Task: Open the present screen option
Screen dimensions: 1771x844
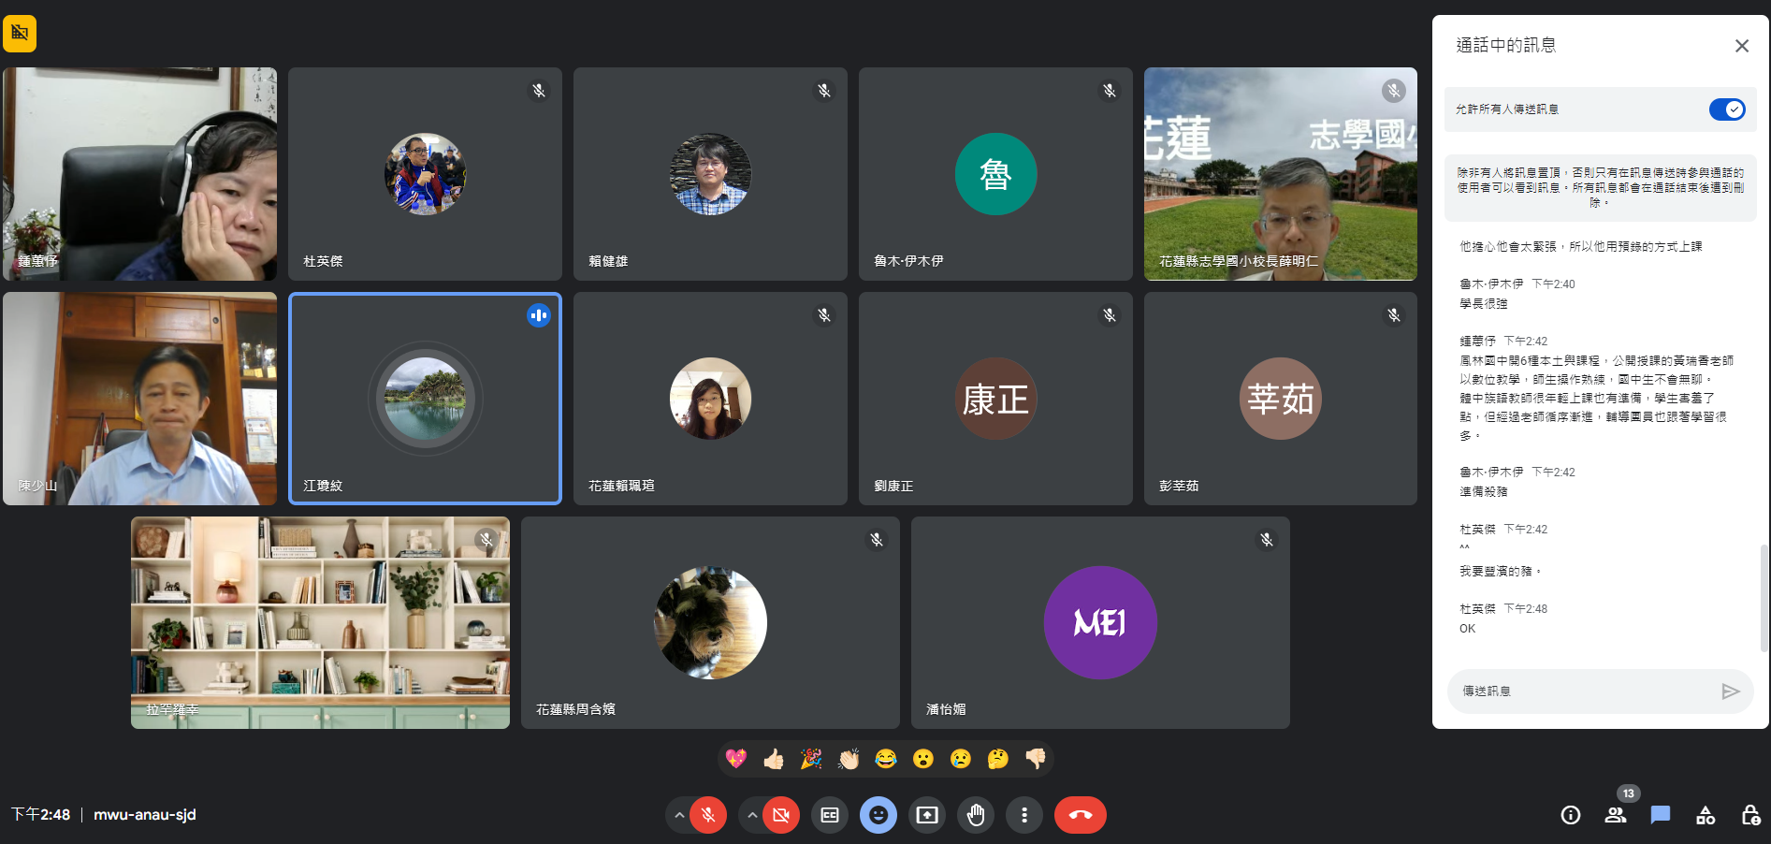Action: [x=927, y=815]
